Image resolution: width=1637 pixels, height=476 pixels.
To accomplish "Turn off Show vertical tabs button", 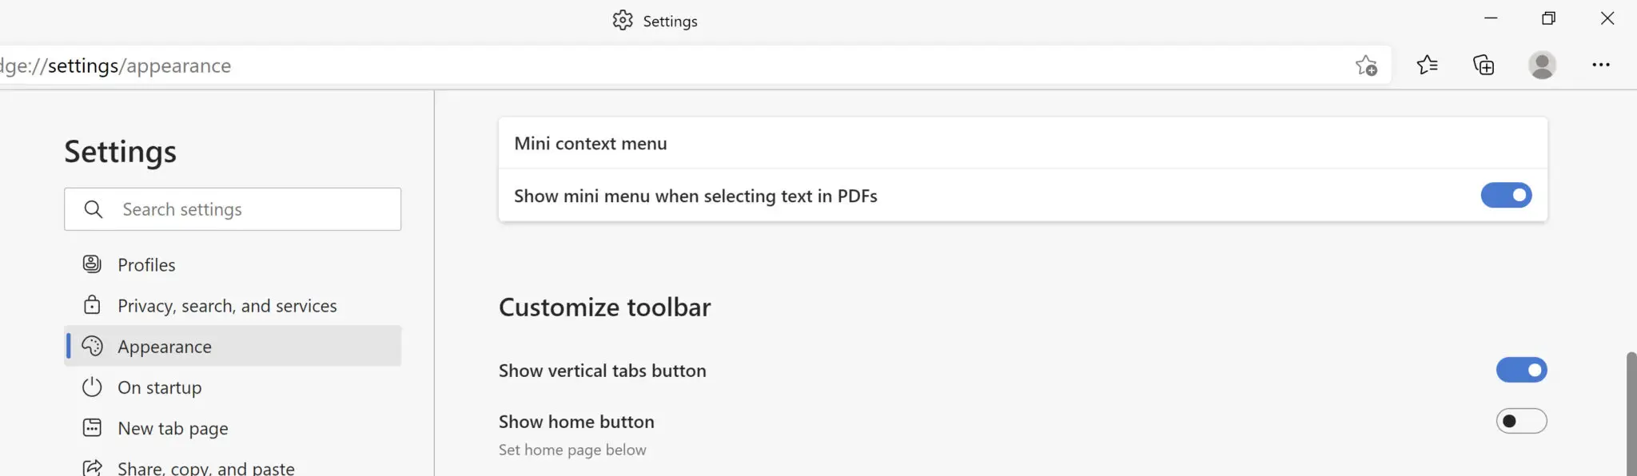I will point(1521,370).
